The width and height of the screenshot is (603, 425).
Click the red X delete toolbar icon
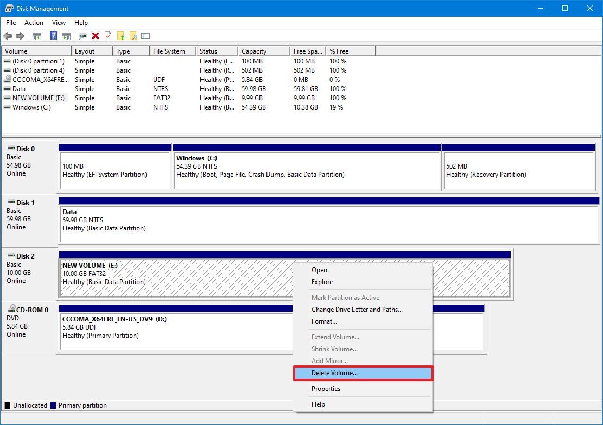click(95, 36)
